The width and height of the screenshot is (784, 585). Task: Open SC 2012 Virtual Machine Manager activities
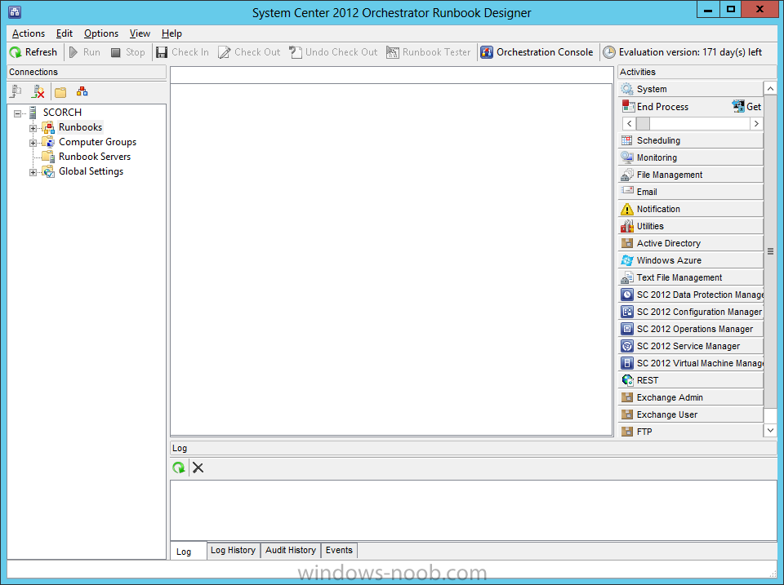click(691, 363)
